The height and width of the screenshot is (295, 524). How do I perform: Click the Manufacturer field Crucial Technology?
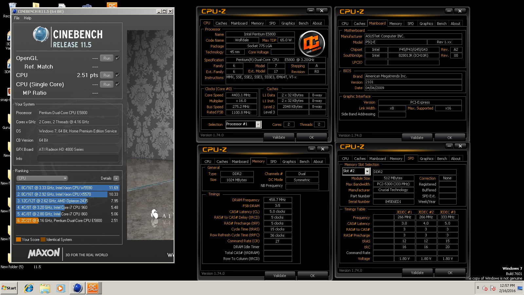pyautogui.click(x=393, y=190)
